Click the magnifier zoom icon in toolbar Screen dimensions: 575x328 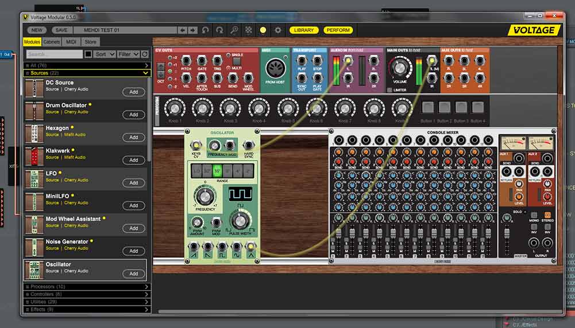point(234,30)
